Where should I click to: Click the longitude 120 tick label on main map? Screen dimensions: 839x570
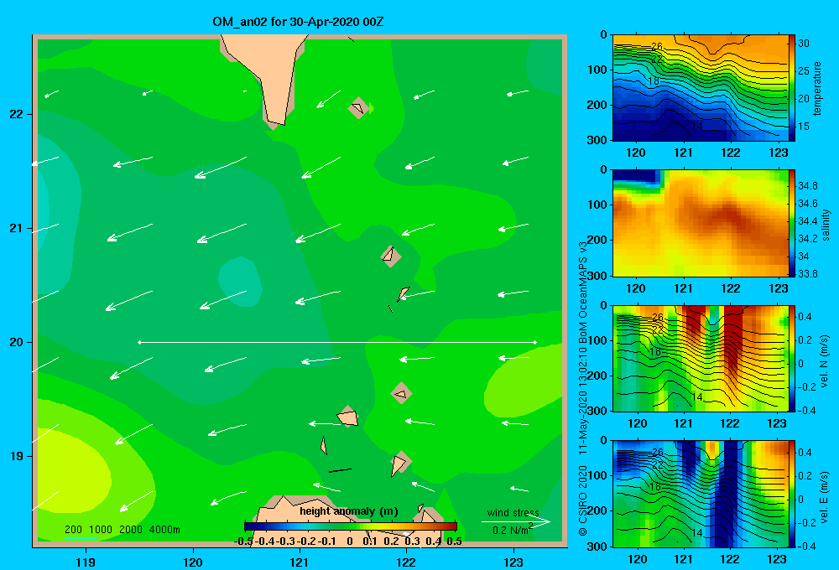click(x=193, y=562)
